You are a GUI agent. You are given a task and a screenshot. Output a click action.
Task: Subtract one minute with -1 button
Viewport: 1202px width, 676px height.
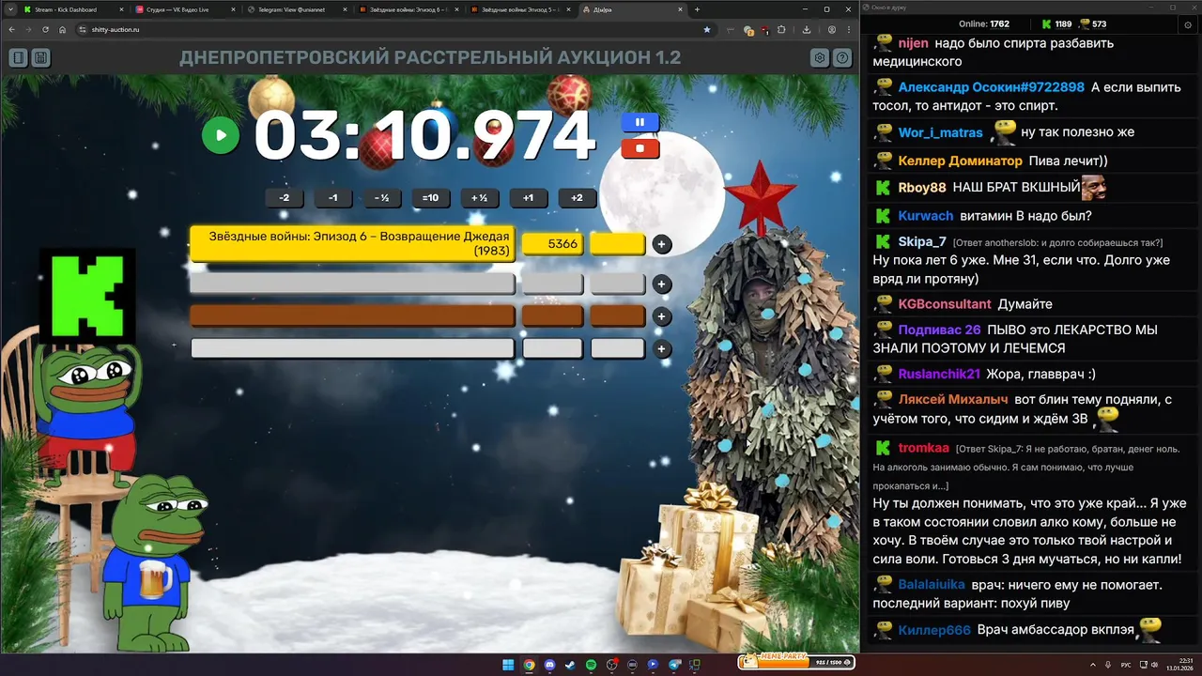(333, 198)
